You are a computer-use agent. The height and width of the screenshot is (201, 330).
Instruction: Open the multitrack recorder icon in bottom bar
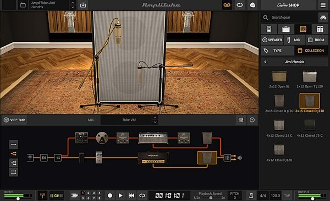tap(74, 196)
